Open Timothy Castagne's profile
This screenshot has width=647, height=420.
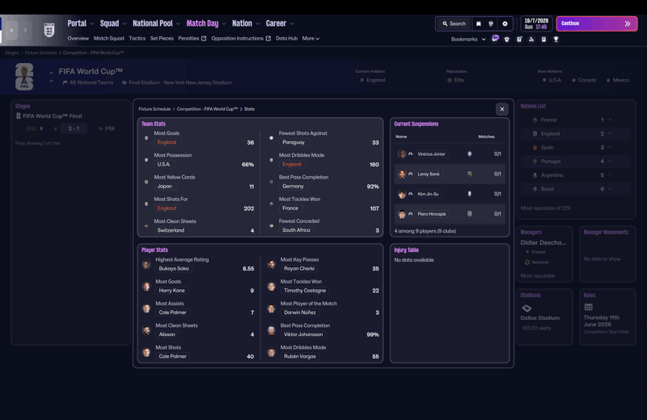pos(305,291)
